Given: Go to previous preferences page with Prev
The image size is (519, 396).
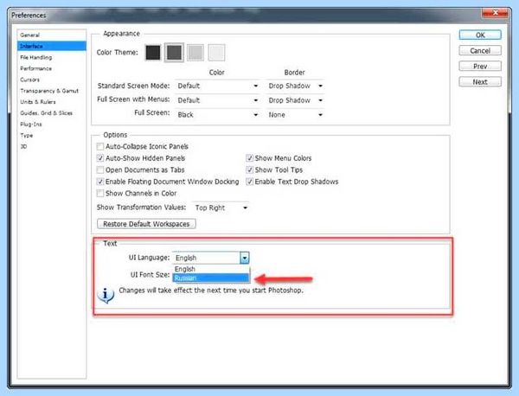Looking at the screenshot, I should click(x=480, y=67).
